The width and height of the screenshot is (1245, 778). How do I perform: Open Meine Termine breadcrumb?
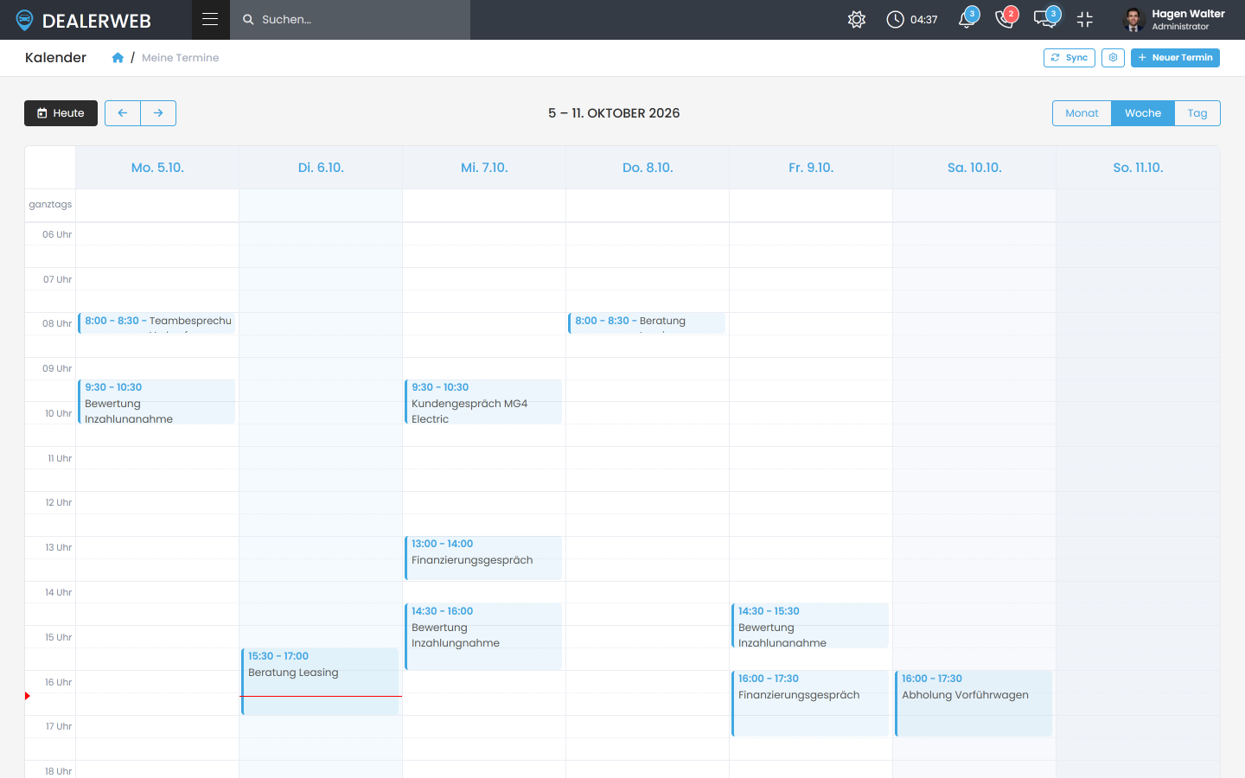tap(180, 58)
